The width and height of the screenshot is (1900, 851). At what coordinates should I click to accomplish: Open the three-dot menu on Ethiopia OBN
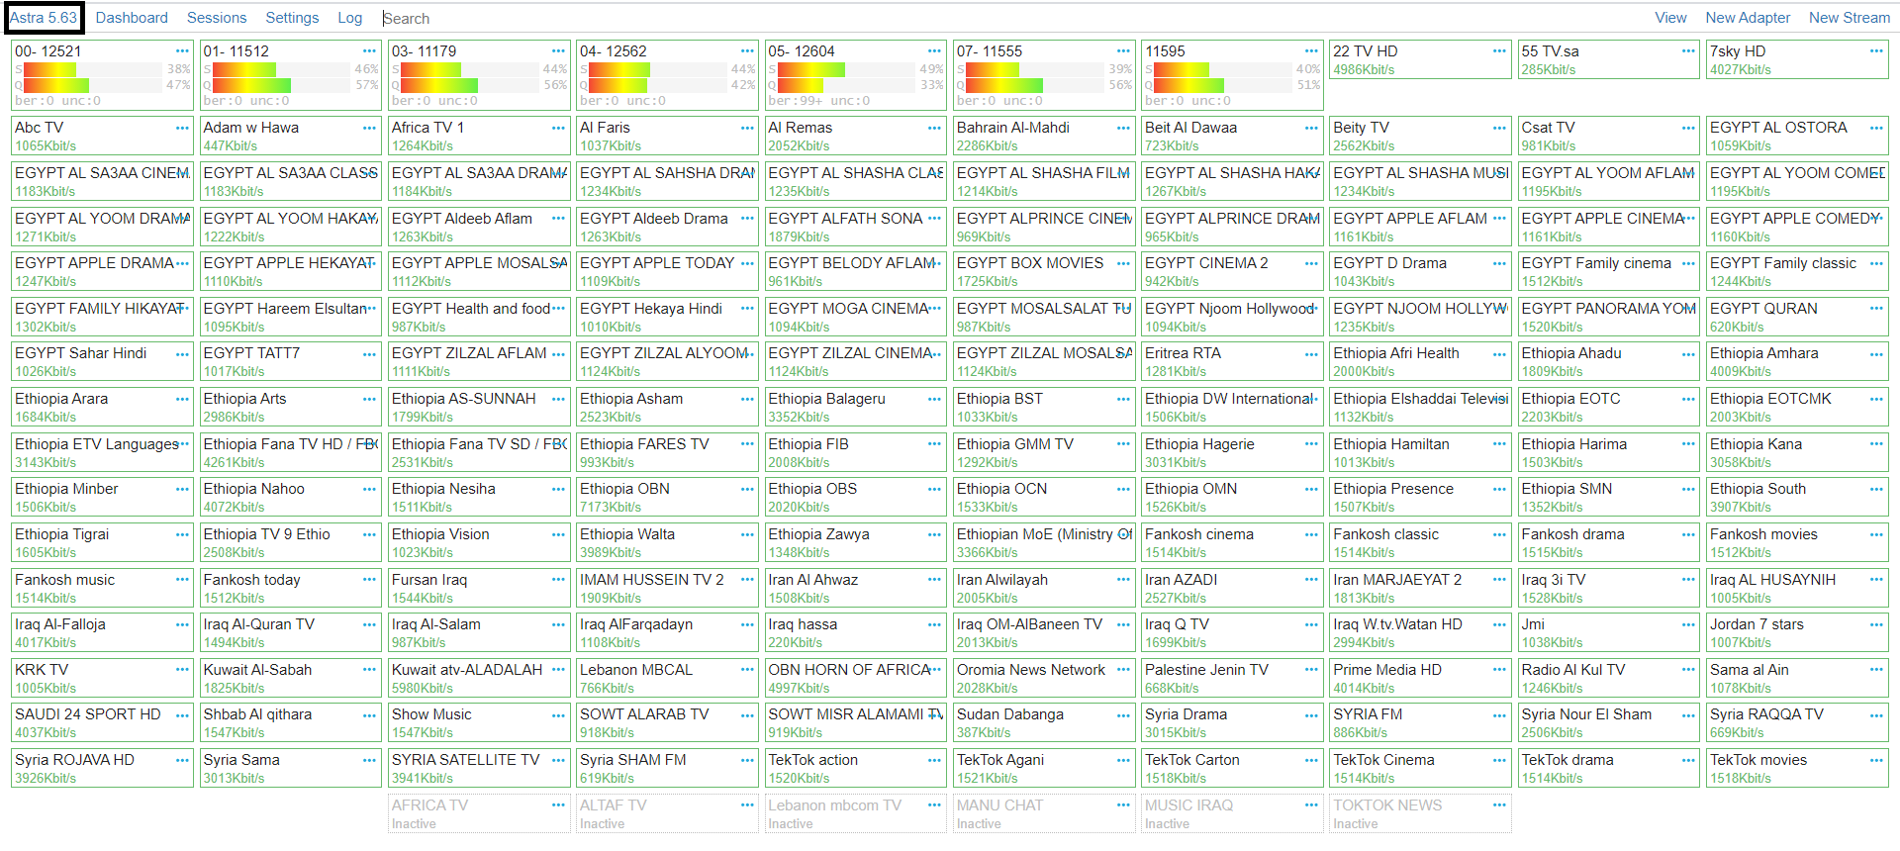click(x=747, y=488)
